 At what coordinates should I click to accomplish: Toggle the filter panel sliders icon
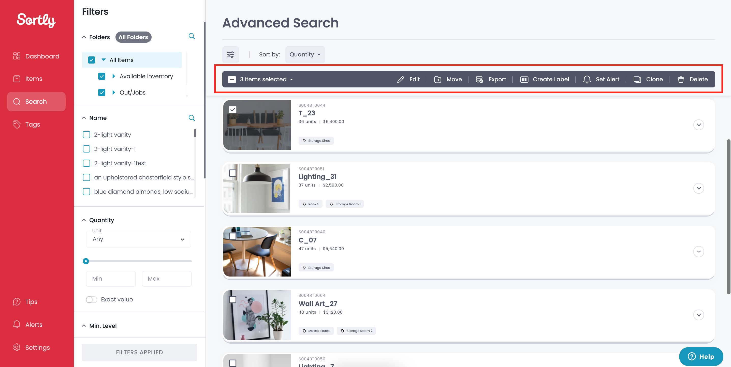(231, 54)
